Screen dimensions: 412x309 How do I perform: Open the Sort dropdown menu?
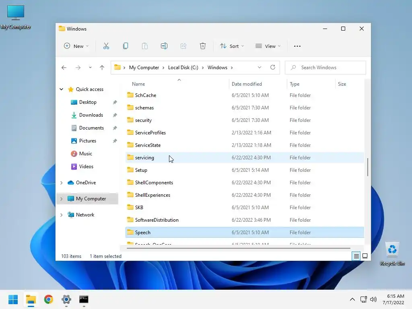pos(232,46)
